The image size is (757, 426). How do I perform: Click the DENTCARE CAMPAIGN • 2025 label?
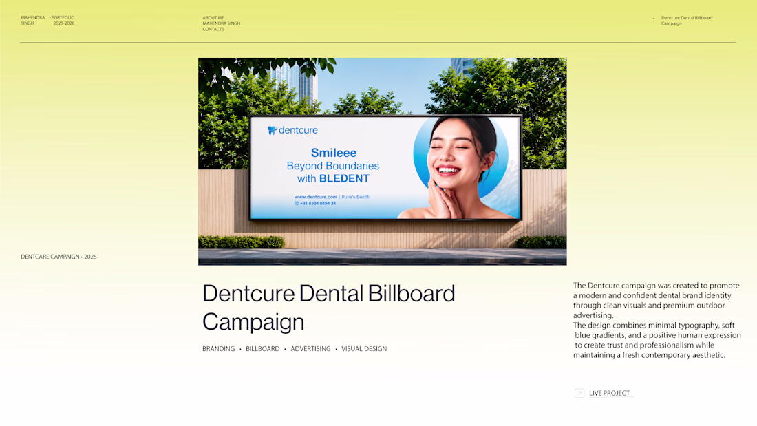point(59,257)
